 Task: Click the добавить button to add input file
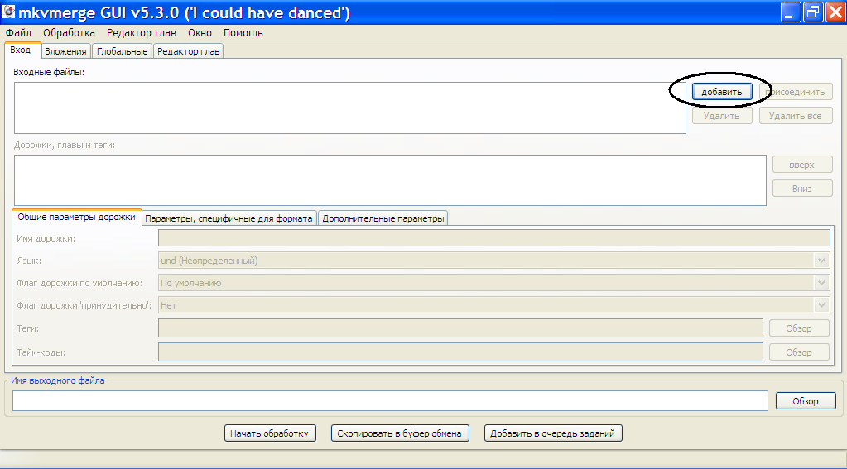point(721,92)
